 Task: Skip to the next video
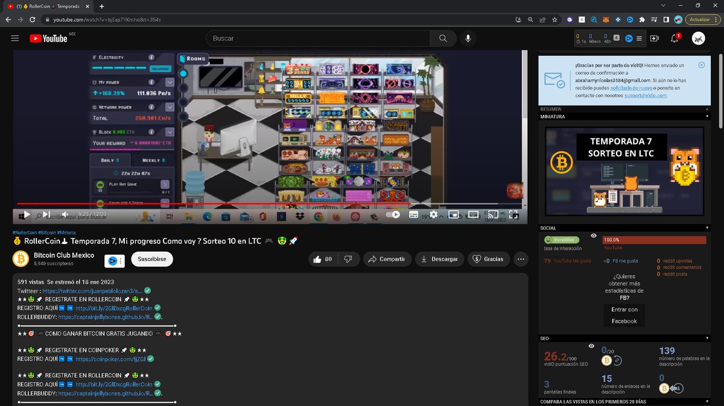pyautogui.click(x=46, y=214)
